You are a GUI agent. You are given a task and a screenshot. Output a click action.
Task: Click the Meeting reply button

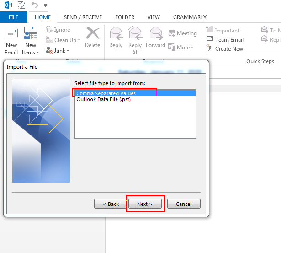pos(182,33)
